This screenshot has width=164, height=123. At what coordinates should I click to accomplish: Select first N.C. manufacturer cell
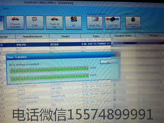pyautogui.click(x=19, y=49)
